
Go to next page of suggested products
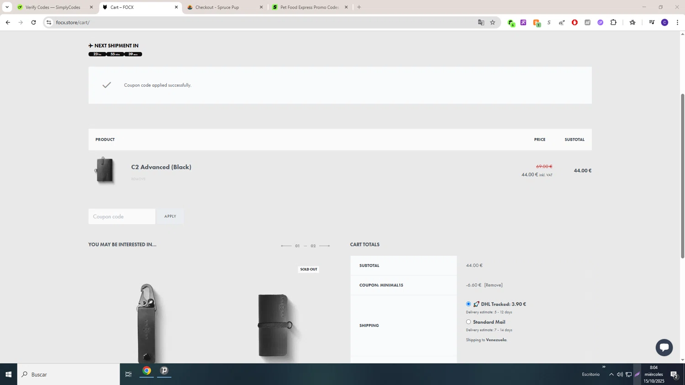[x=325, y=246]
